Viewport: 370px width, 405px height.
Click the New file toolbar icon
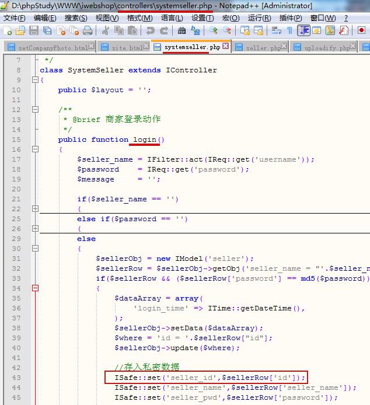[8, 30]
